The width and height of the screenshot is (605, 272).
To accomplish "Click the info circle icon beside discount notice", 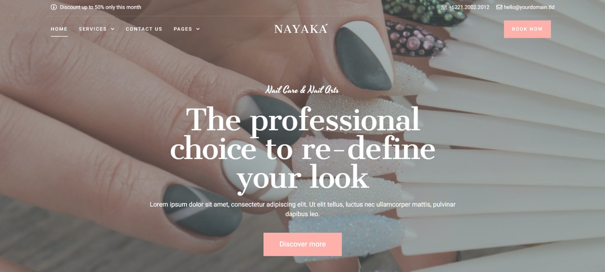I will coord(54,7).
